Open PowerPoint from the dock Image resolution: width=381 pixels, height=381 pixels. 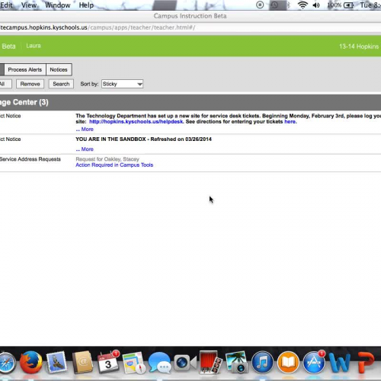tap(367, 363)
